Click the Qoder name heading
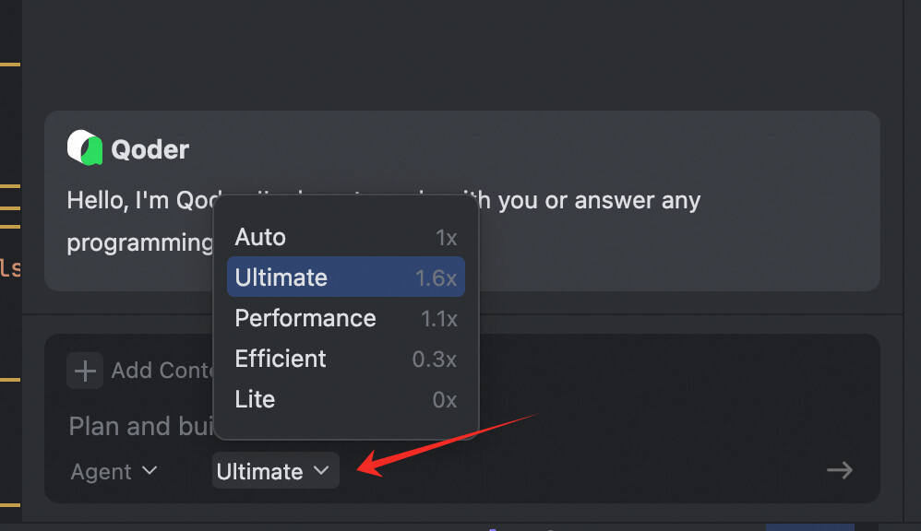 150,149
